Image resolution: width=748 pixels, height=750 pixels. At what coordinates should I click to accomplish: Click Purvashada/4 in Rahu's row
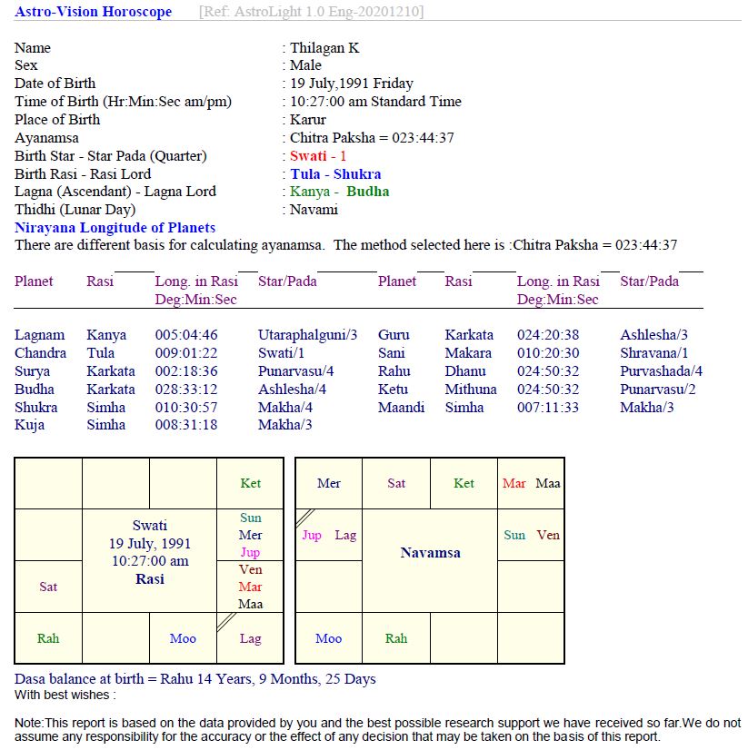(x=661, y=371)
